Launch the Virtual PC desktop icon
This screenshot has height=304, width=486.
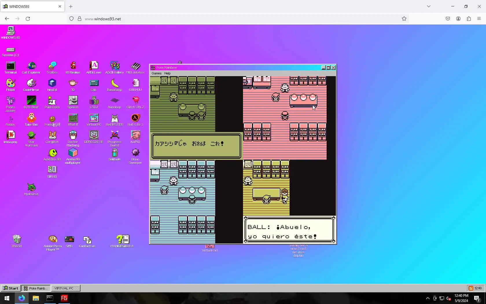coord(94,120)
